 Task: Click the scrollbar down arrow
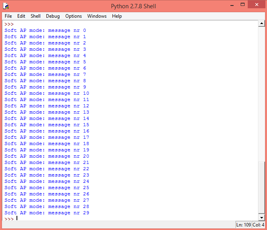point(261,217)
